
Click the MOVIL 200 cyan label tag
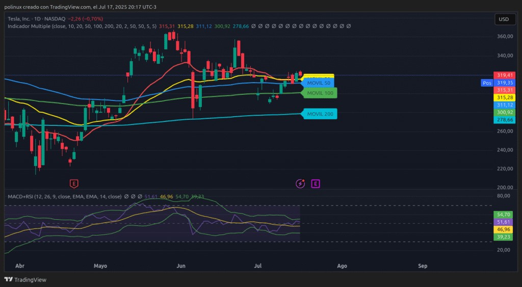click(320, 114)
